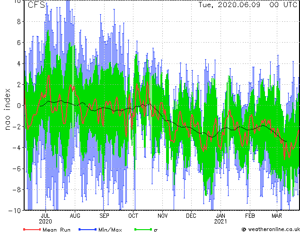Click the FEB month label
This screenshot has height=232, width=300.
tap(250, 216)
